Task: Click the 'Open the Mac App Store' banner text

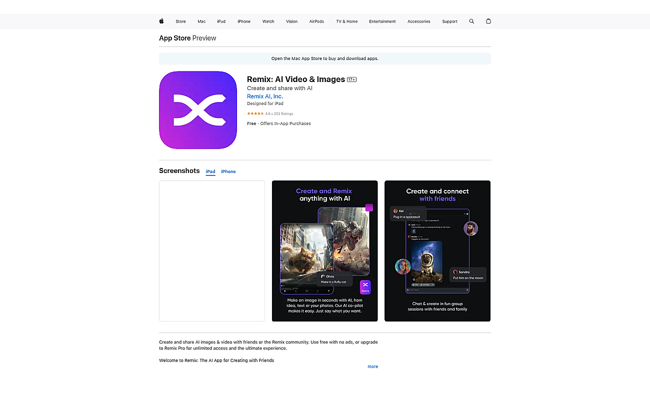Action: click(325, 58)
